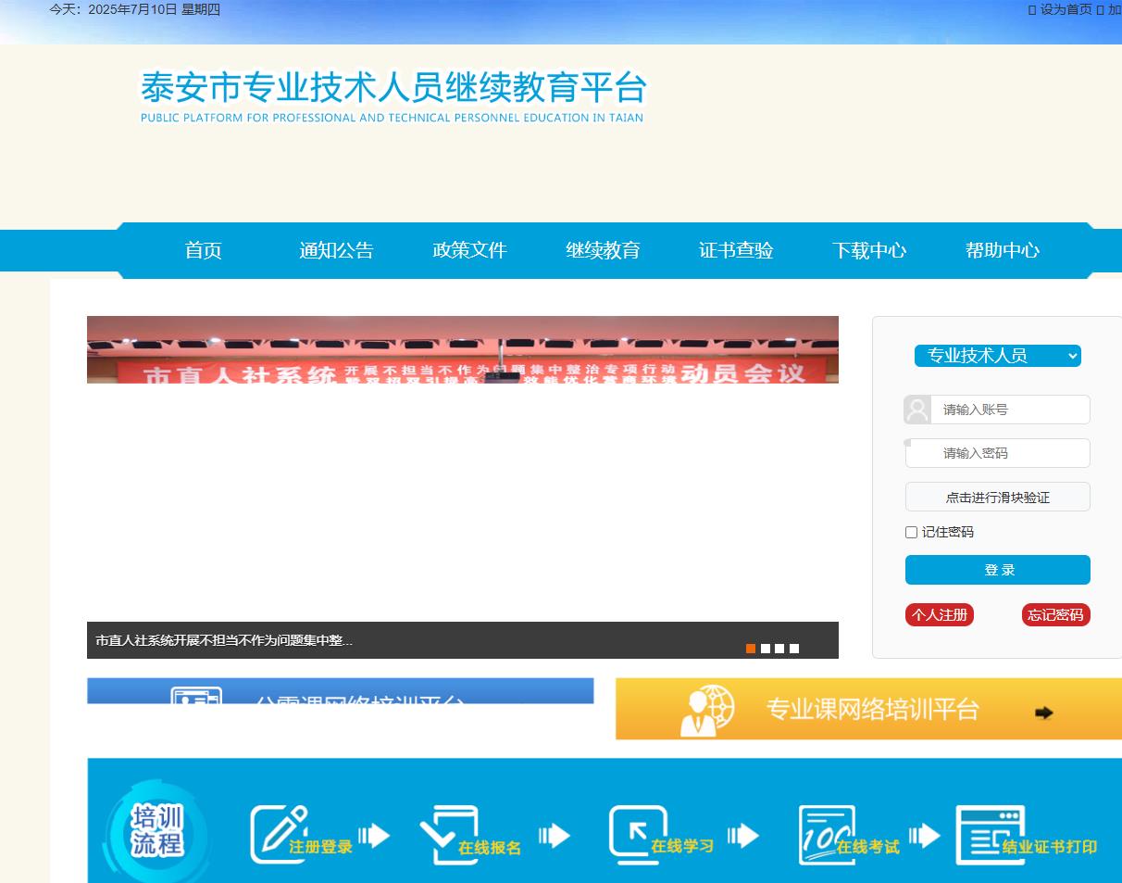Switch to the last carousel slide dot
Screen dimensions: 1122x883
(x=794, y=649)
